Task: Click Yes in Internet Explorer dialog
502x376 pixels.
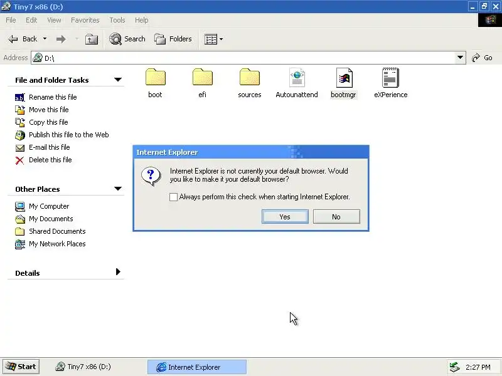Action: [x=285, y=217]
